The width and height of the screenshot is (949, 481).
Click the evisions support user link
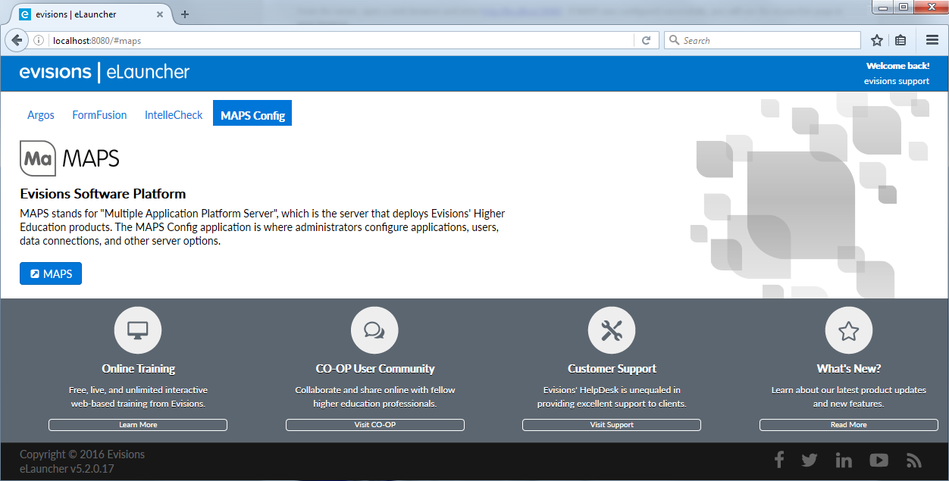(x=897, y=81)
